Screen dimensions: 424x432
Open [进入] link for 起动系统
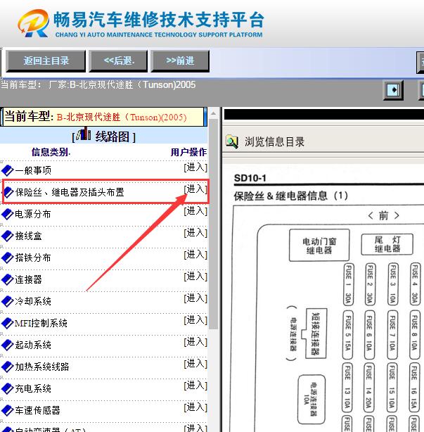pos(195,342)
